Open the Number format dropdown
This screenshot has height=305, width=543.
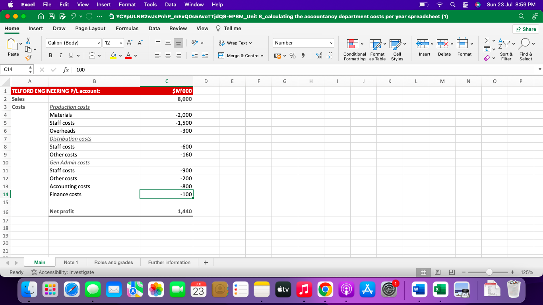[303, 42]
